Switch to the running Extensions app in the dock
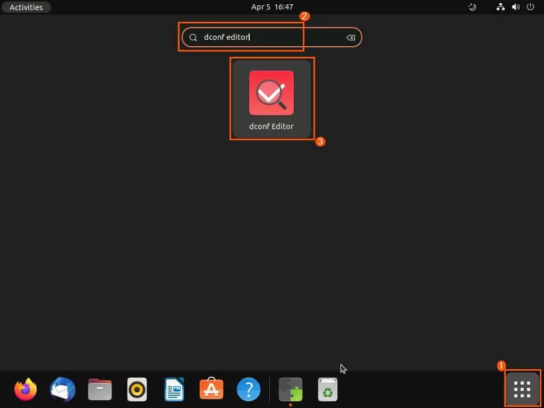 click(x=291, y=390)
